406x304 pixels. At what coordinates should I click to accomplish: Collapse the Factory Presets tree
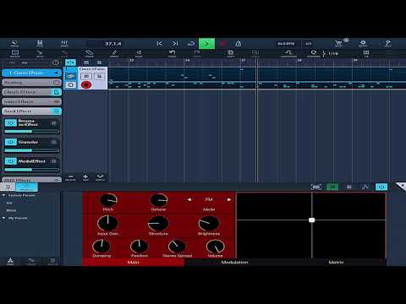tap(3, 195)
